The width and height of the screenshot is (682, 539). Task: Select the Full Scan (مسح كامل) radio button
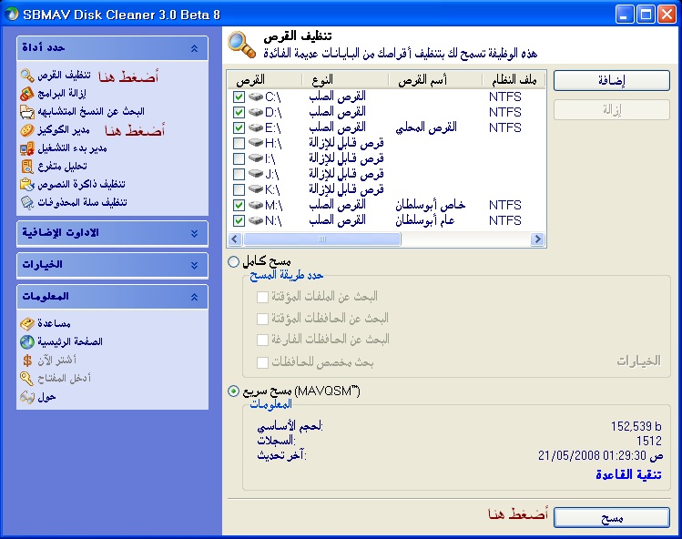pos(234,261)
